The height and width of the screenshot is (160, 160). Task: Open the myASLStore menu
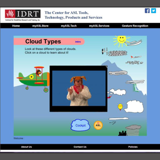(40, 26)
